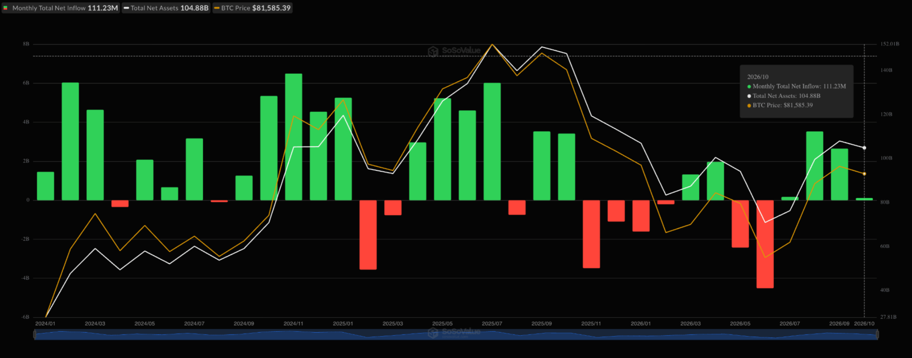Image resolution: width=912 pixels, height=358 pixels.
Task: Click the 2025/05 x-axis label
Action: (x=442, y=324)
